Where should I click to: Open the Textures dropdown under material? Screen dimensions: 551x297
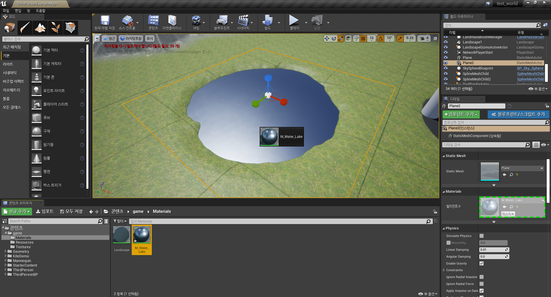click(x=508, y=214)
